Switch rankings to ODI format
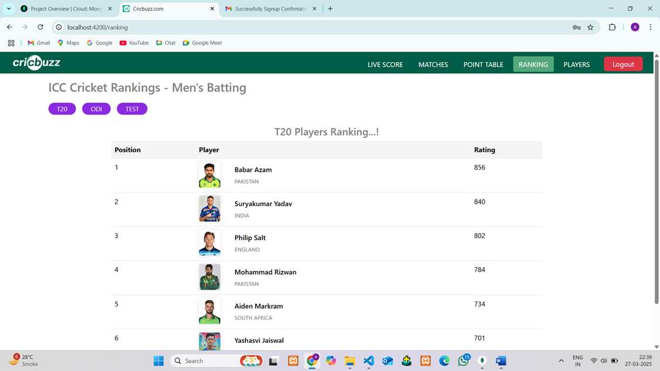This screenshot has width=660, height=371. pos(96,109)
